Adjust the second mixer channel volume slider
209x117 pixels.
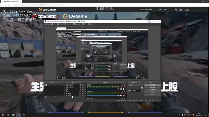coord(103,96)
